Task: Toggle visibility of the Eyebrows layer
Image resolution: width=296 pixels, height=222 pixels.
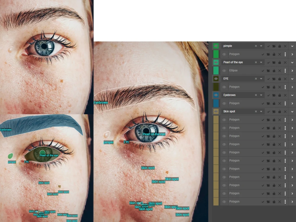Action: 216,95
